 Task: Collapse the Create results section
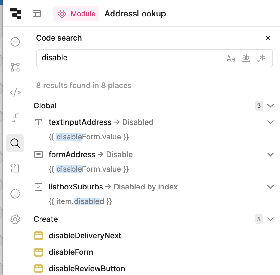pos(270,219)
